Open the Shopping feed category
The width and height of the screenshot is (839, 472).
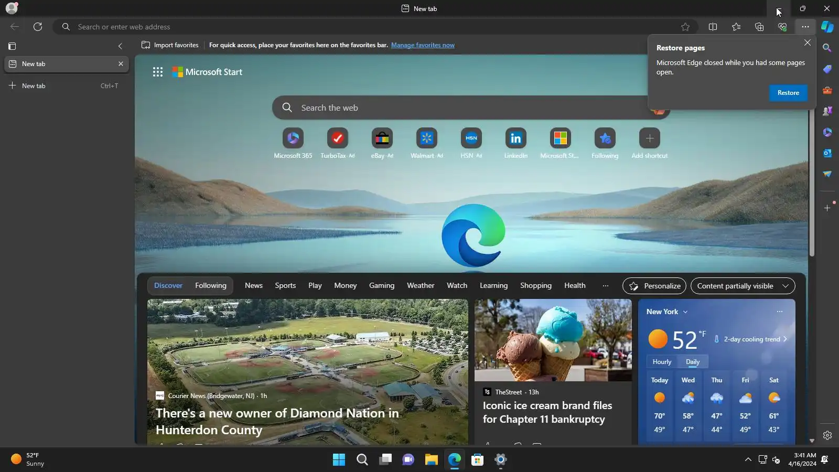536,286
